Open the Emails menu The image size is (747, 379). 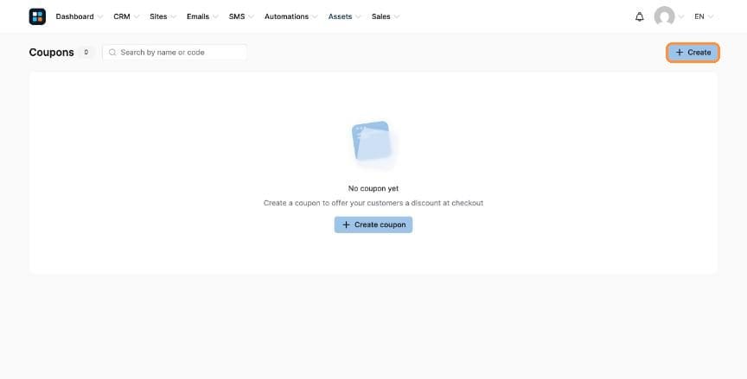coord(198,16)
